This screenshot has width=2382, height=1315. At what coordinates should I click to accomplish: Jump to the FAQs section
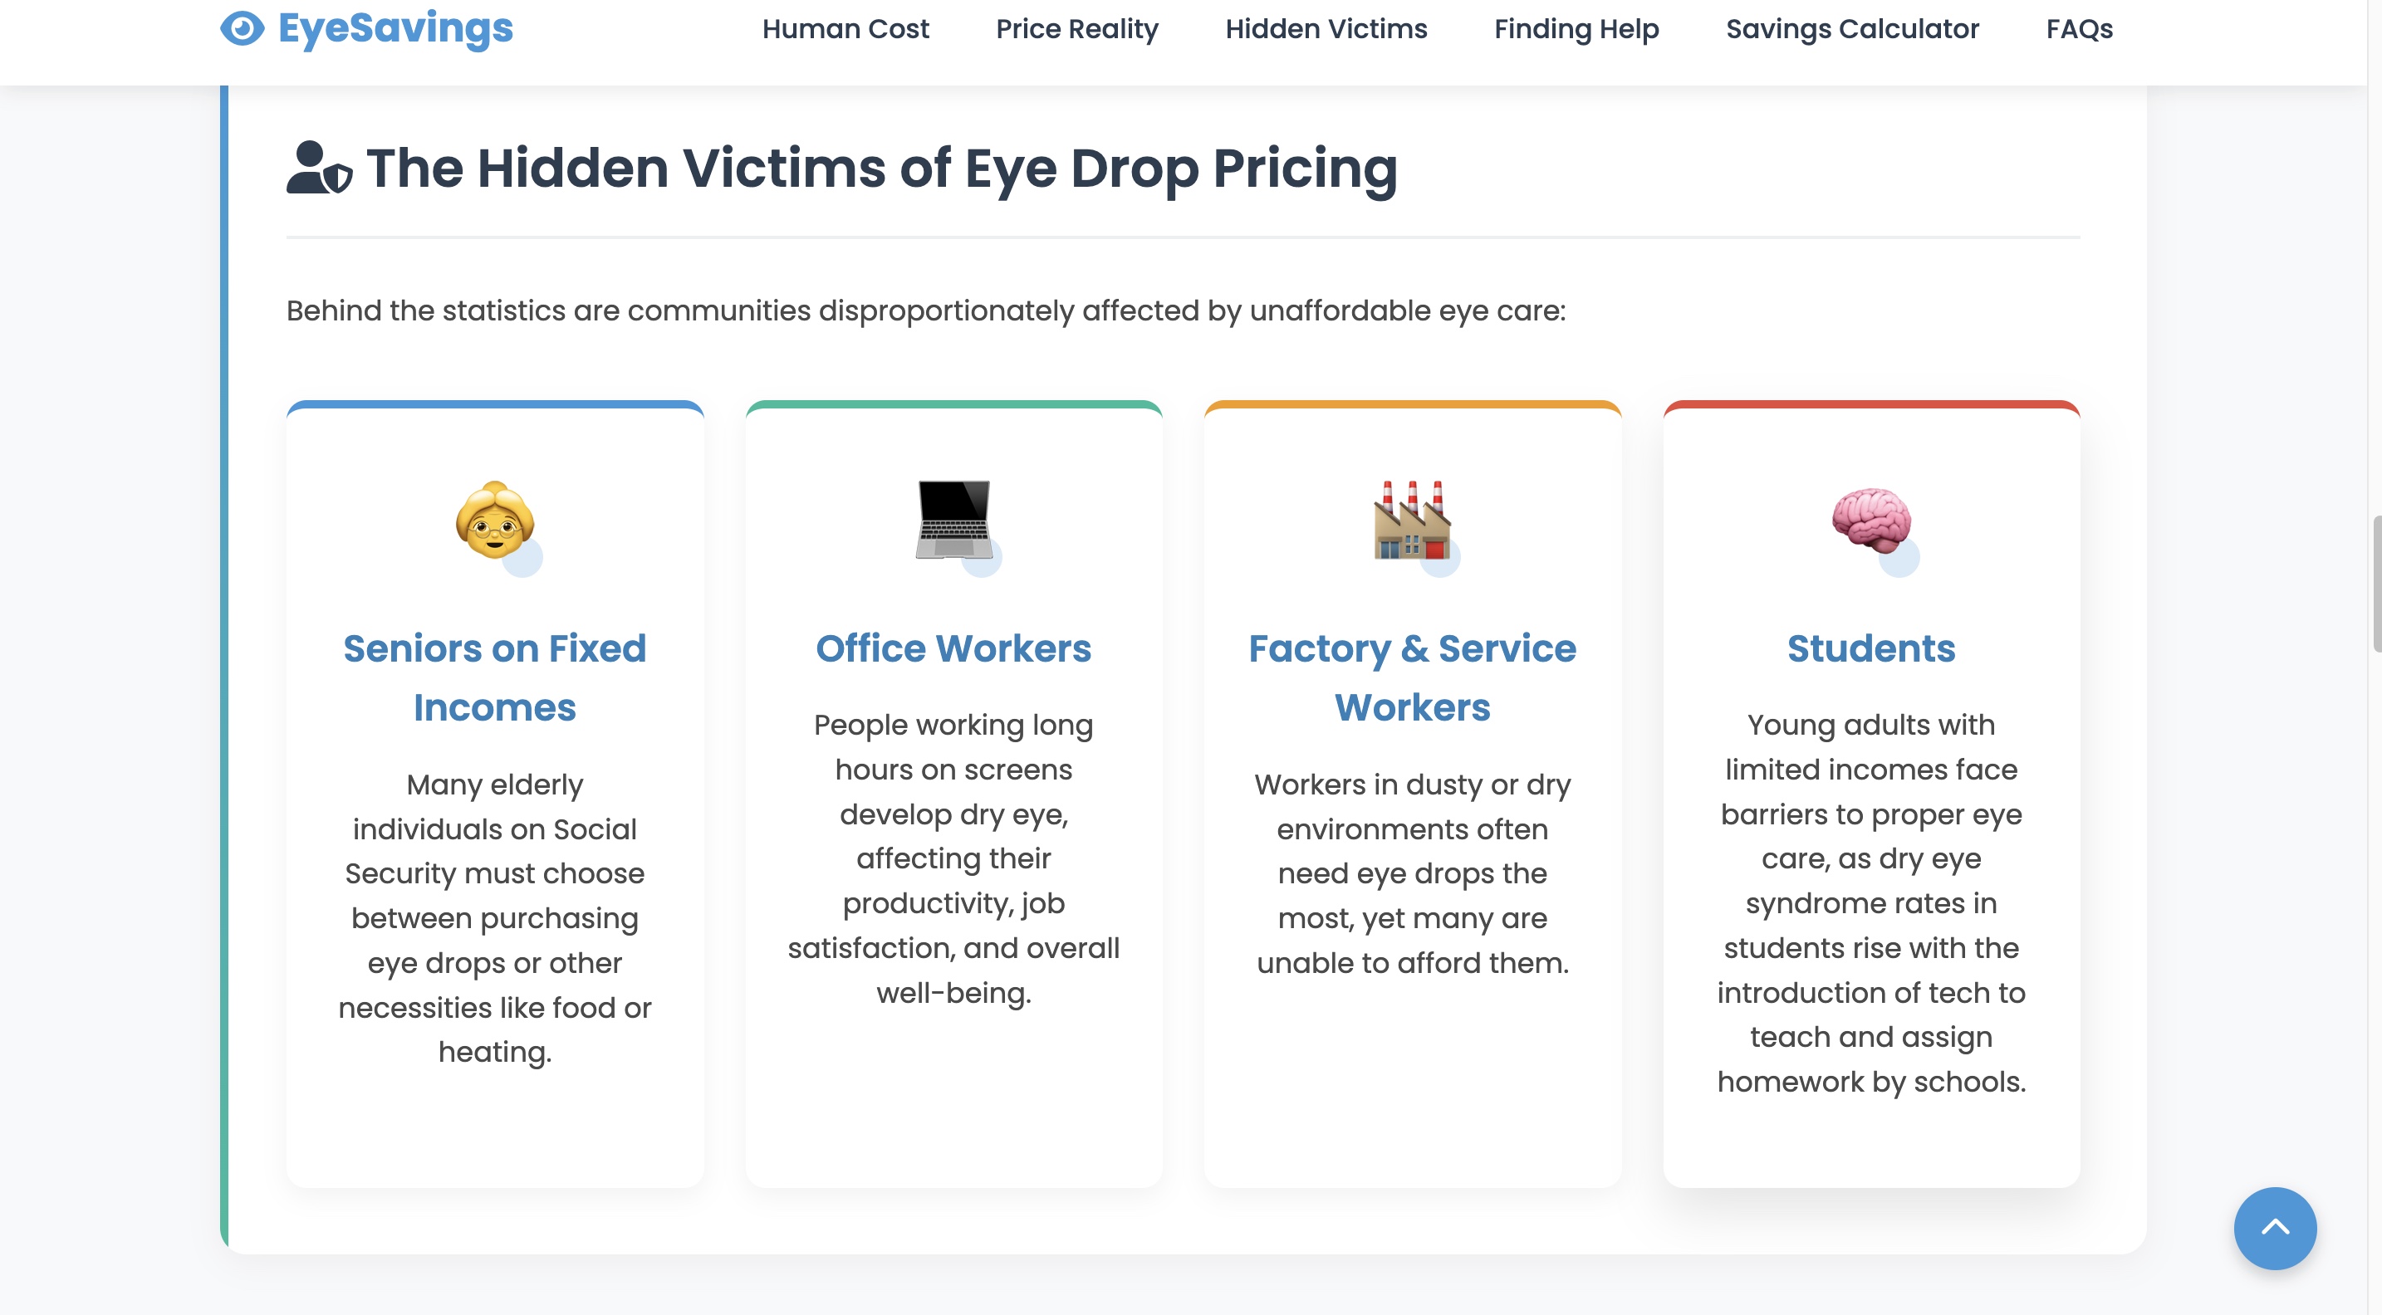(x=2079, y=30)
